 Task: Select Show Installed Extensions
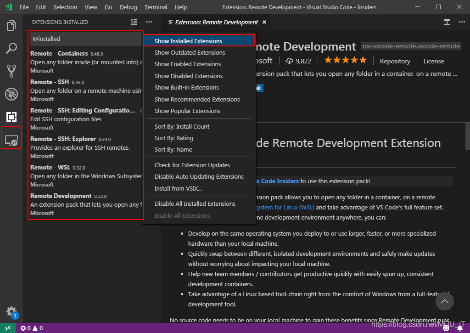tap(199, 41)
